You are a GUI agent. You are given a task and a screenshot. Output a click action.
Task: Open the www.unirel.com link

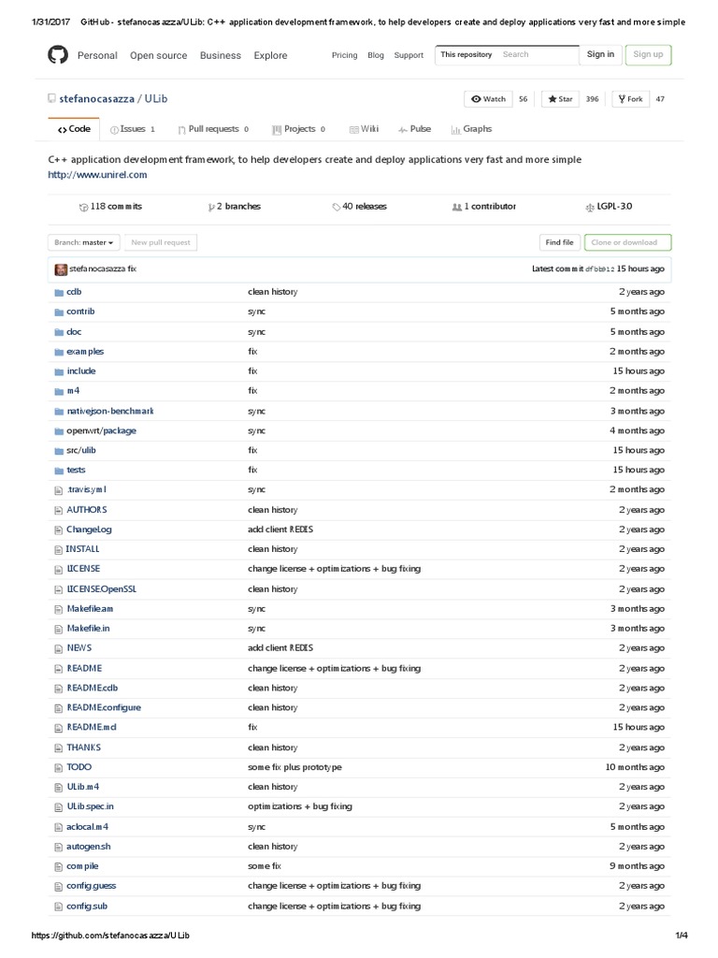tap(97, 175)
